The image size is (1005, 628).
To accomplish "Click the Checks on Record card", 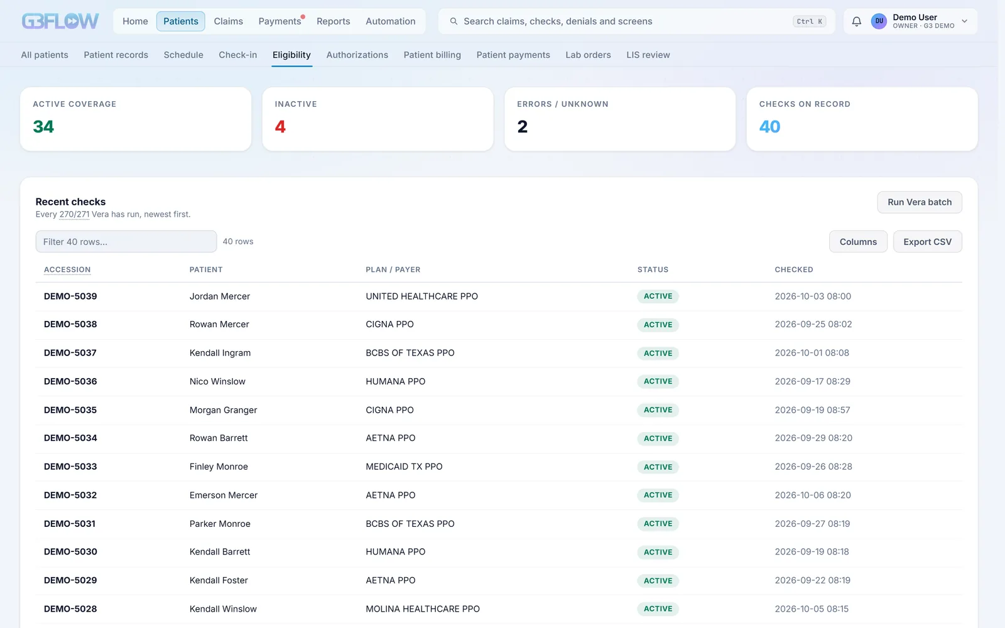I will (862, 119).
